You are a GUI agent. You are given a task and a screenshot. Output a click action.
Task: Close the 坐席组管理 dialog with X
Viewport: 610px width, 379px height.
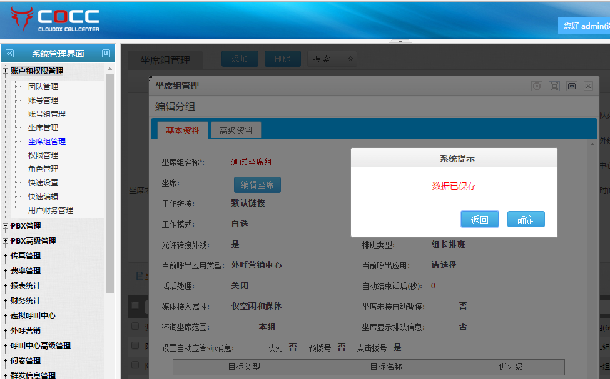[x=588, y=86]
